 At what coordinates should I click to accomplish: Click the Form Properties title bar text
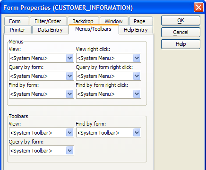[x=68, y=8]
